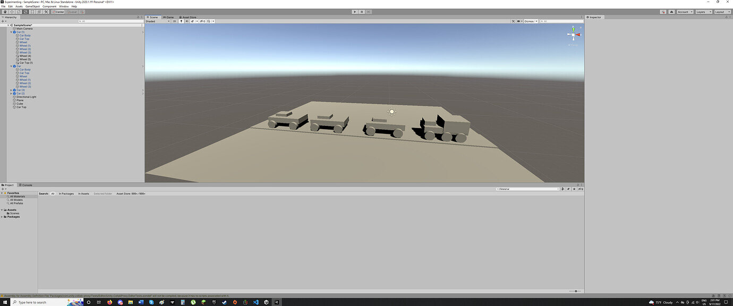Collapse the Car (1) hierarchy entry
The image size is (733, 306).
[11, 31]
